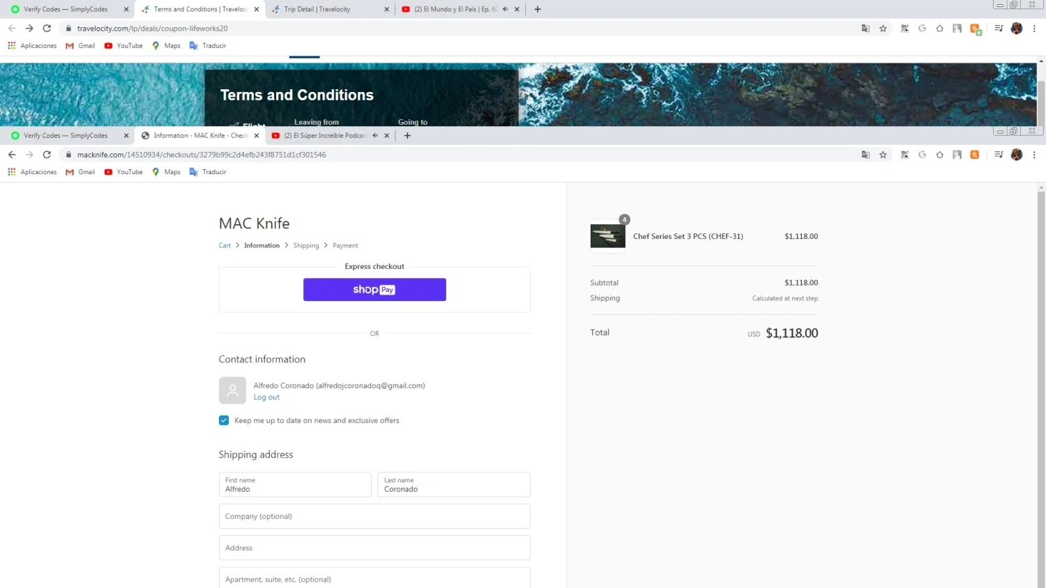Uncheck 'Keep me up to date on news' checkbox
Screen dimensions: 1046x588
point(224,420)
